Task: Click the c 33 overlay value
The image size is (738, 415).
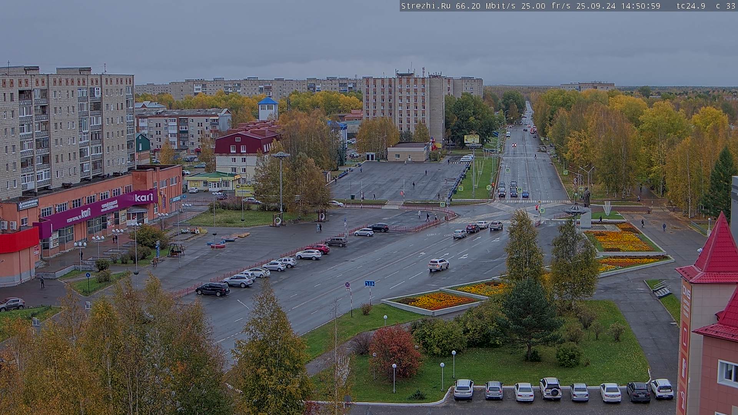Action: 726,6
